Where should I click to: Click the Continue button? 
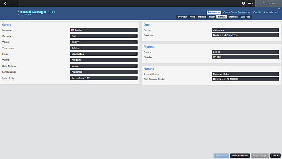pyautogui.click(x=268, y=3)
